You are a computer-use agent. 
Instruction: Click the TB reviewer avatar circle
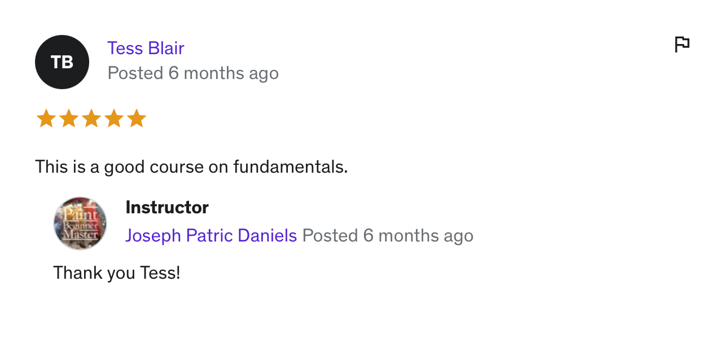(62, 62)
